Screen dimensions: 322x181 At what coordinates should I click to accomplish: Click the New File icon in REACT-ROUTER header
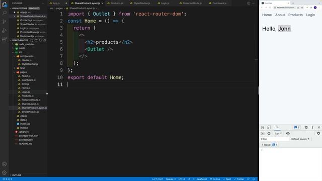32,40
